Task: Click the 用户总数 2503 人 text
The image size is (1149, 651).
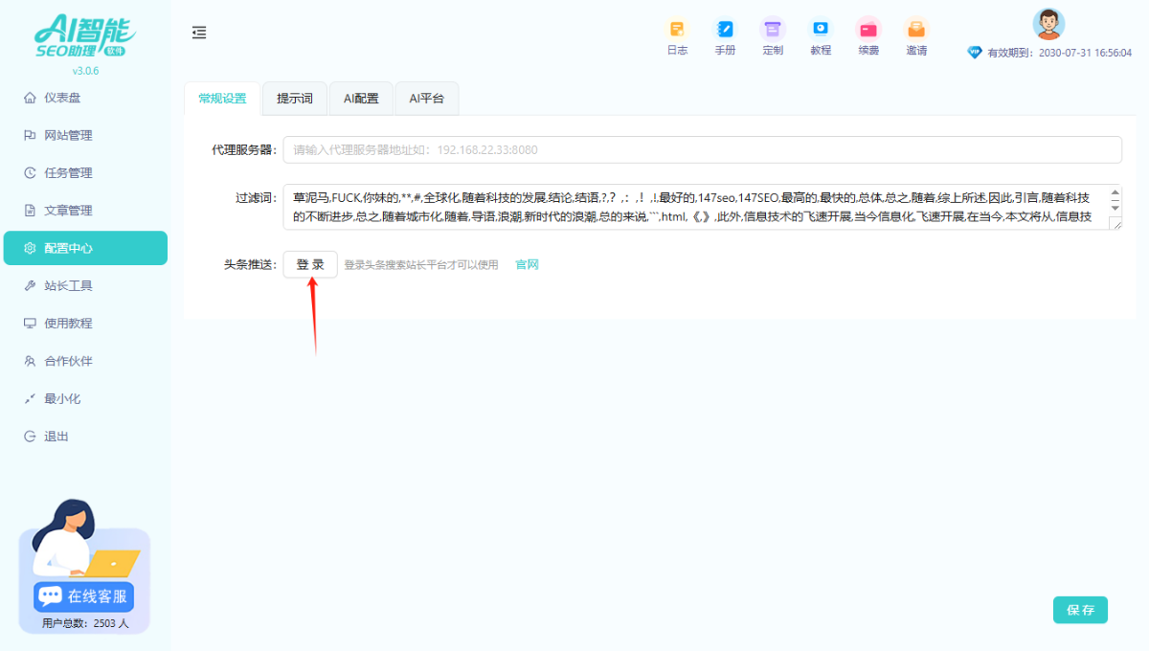Action: (x=85, y=623)
